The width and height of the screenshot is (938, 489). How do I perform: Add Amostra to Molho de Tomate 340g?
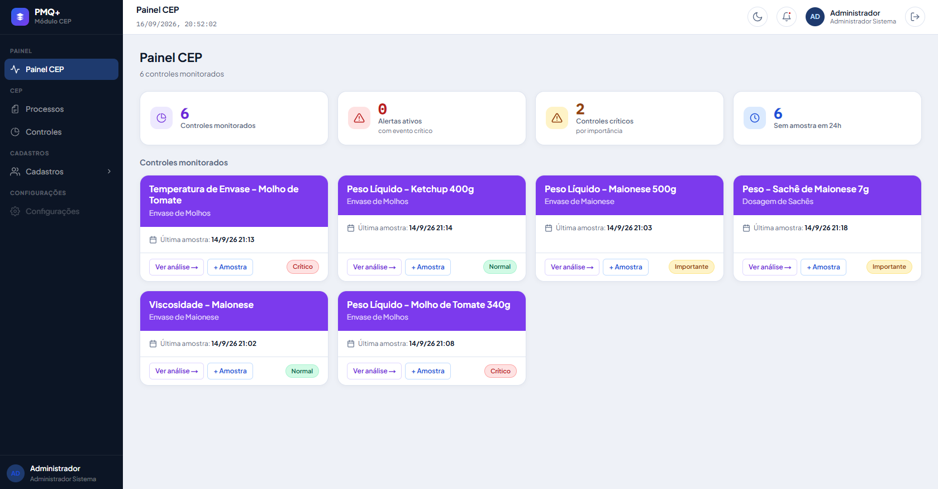coord(428,371)
